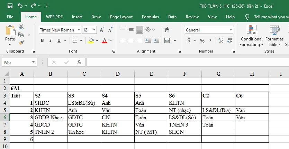Screen dimensions: 289x149
Task: Apply the yellow Fill Color swatch
Action: 91,40
